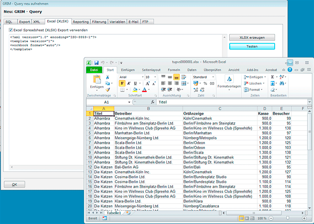Image resolution: width=314 pixels, height=224 pixels.
Task: Open Excel help question mark icon
Action: (x=290, y=70)
